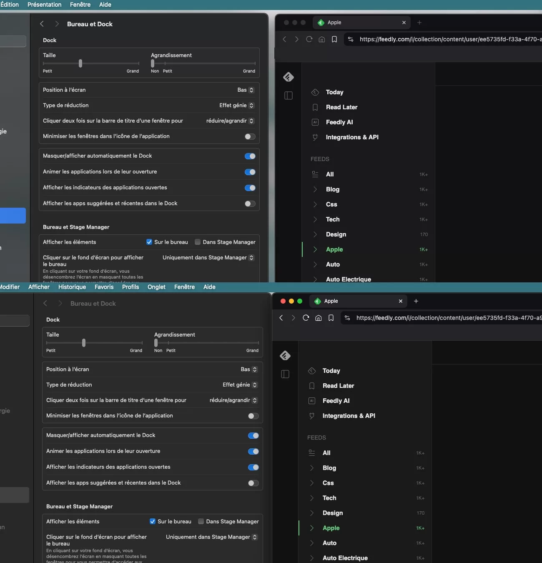Click the Today icon in the upper Feedly sidebar
The width and height of the screenshot is (542, 563).
[315, 92]
